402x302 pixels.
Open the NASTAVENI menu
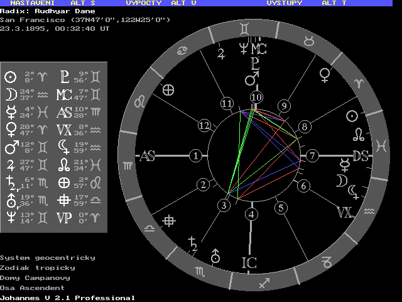[x=28, y=3]
